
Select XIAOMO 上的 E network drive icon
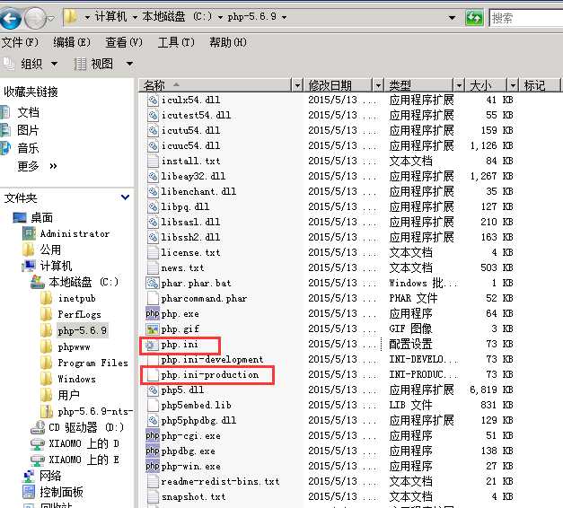[38, 460]
